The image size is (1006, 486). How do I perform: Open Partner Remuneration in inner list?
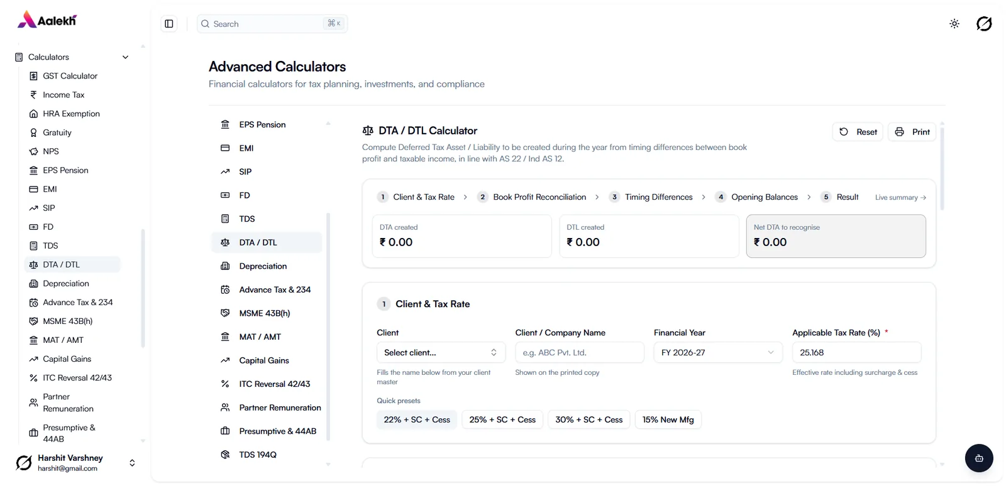click(267, 408)
